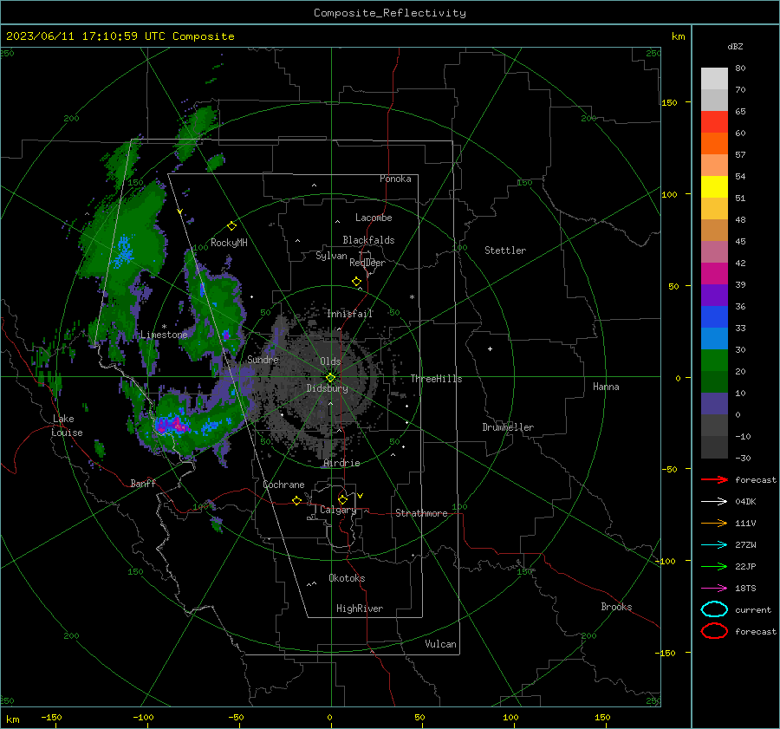Click the Cochrane label
The height and width of the screenshot is (729, 780).
(x=283, y=485)
